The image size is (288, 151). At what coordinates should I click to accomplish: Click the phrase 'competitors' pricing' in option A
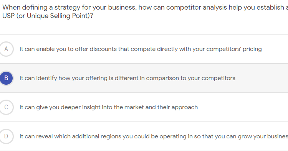point(234,49)
